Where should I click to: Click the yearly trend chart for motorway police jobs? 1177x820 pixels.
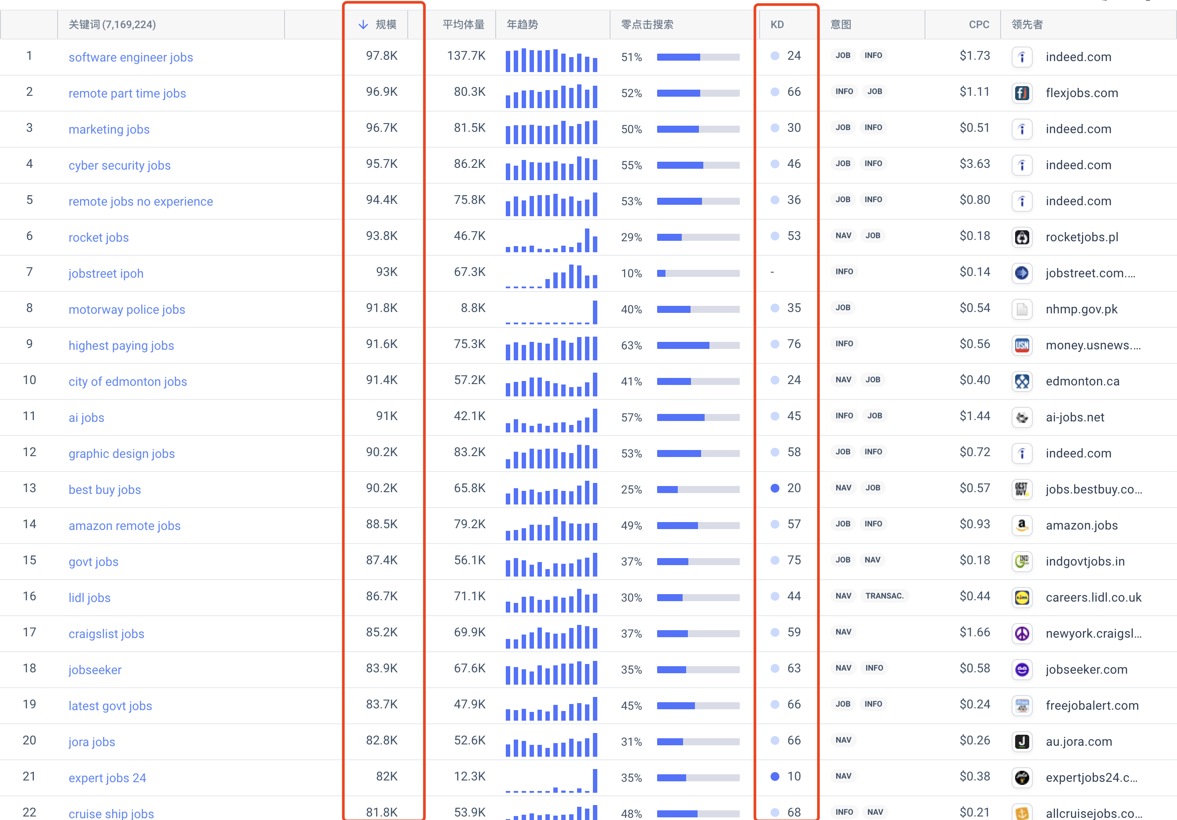pyautogui.click(x=552, y=312)
